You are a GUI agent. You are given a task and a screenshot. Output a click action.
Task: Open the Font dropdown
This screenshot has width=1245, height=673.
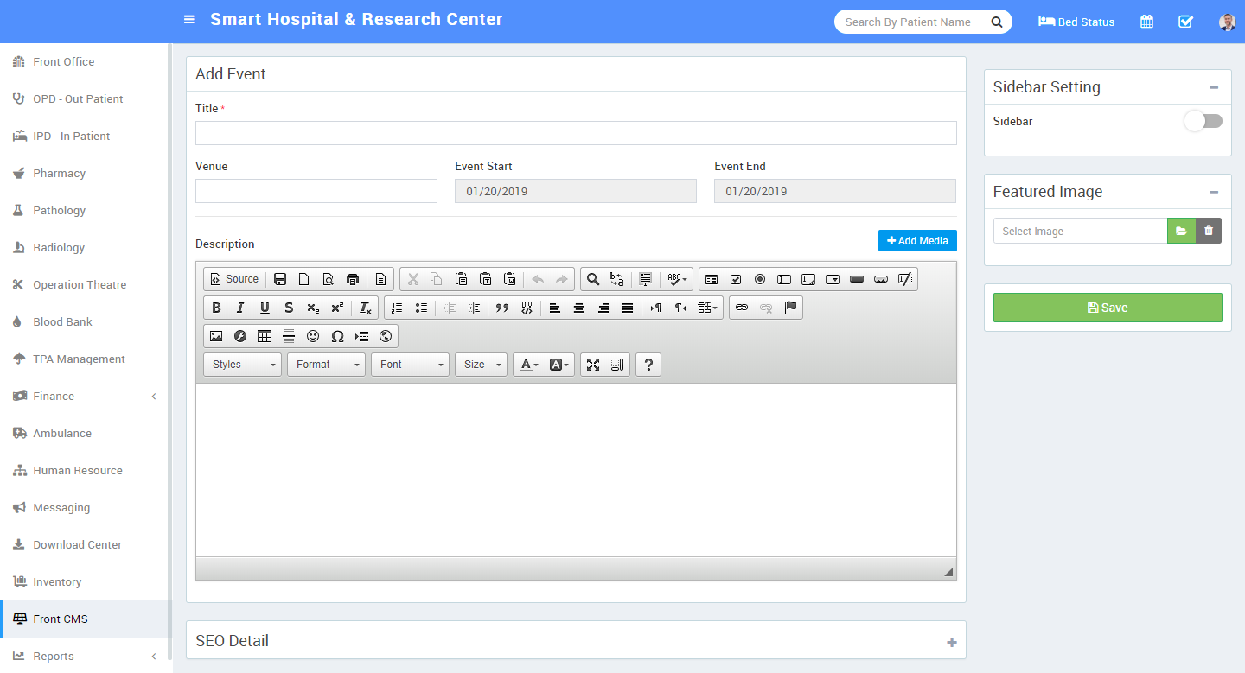pyautogui.click(x=411, y=365)
